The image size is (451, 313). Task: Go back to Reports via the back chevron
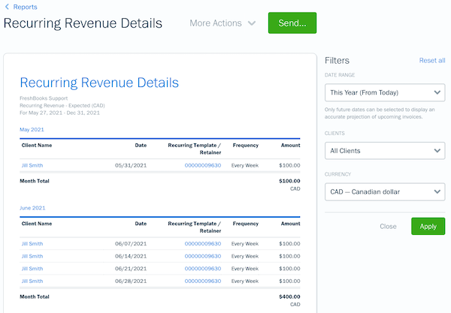8,7
